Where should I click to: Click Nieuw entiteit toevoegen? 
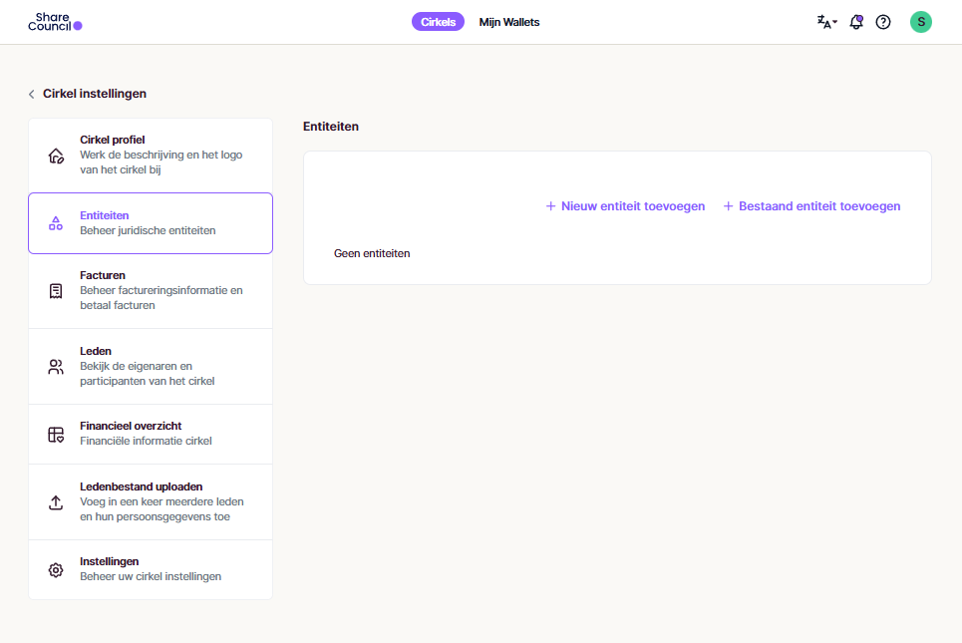625,206
